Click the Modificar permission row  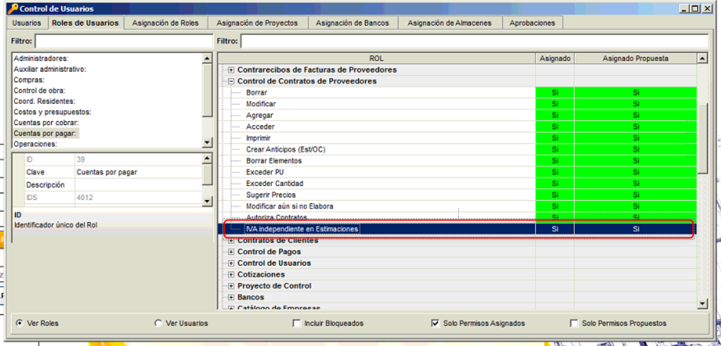tap(457, 105)
